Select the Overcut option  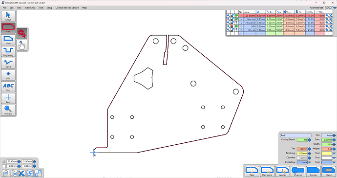tap(298, 172)
